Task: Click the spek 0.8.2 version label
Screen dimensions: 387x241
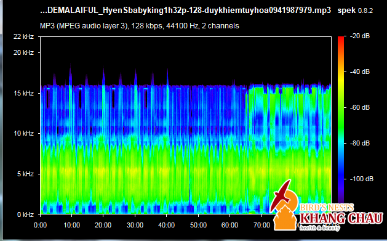Action: pos(355,10)
